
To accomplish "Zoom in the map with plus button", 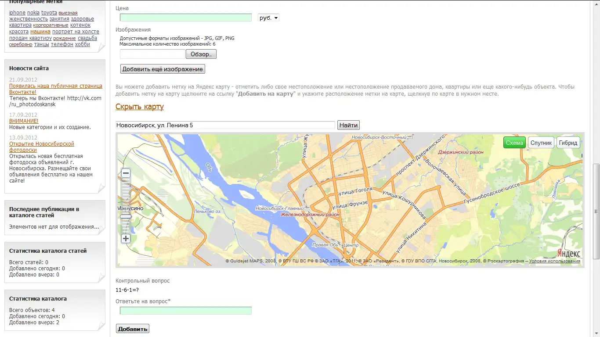I will (x=126, y=239).
